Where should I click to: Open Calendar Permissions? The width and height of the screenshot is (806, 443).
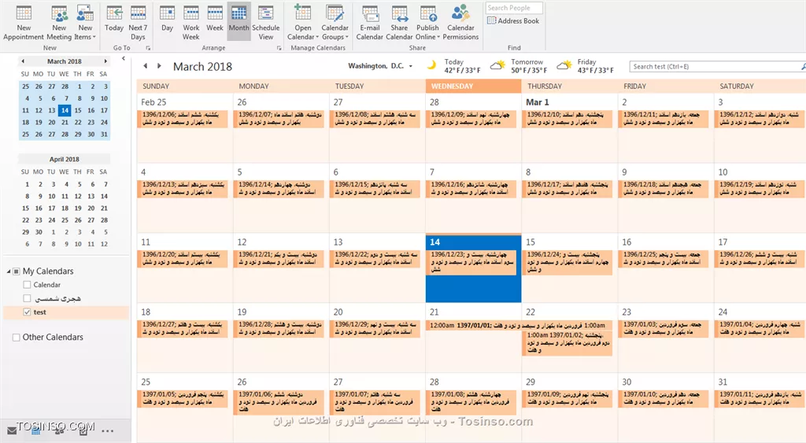(x=460, y=23)
